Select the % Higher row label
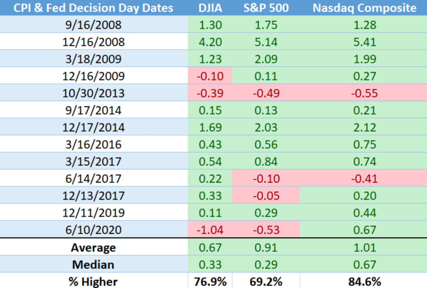 pyautogui.click(x=93, y=281)
